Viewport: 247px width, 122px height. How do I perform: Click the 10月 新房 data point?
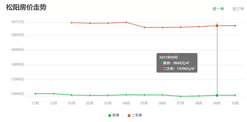tap(235, 95)
